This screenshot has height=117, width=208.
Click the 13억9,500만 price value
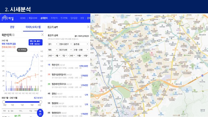click(84, 66)
